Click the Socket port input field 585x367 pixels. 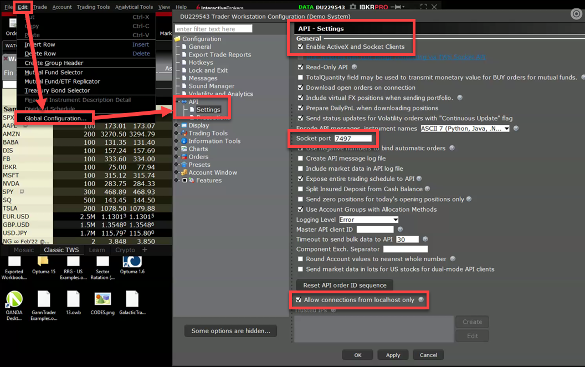point(353,139)
